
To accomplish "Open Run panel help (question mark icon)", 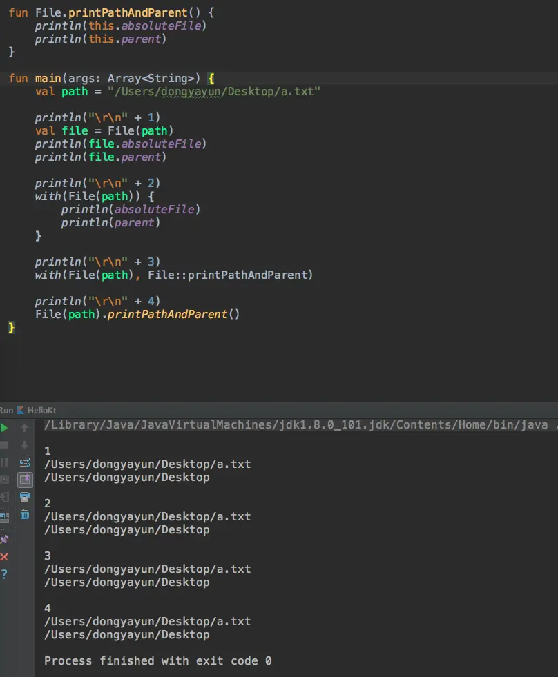I will [4, 573].
